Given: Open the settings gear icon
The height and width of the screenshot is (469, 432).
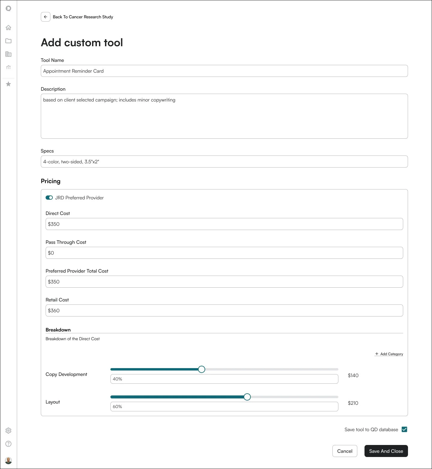Looking at the screenshot, I should pos(8,431).
